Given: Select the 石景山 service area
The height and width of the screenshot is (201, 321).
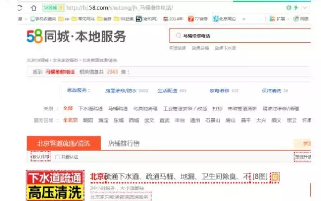Looking at the screenshot, I should [x=213, y=120].
